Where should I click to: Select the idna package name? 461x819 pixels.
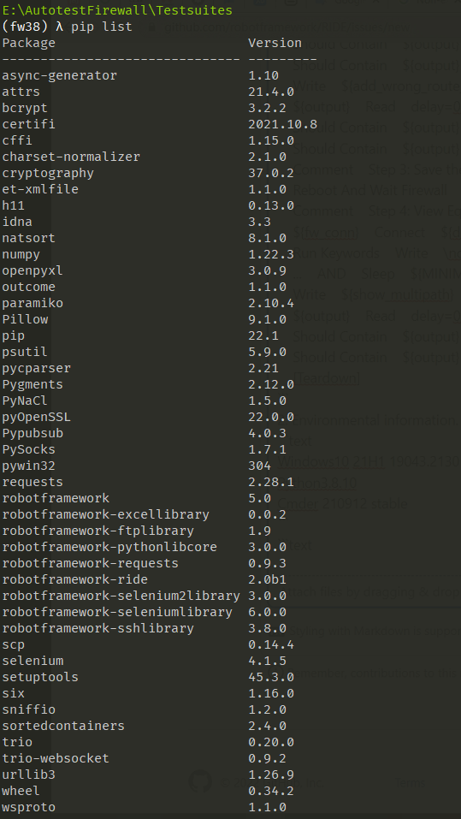[17, 222]
